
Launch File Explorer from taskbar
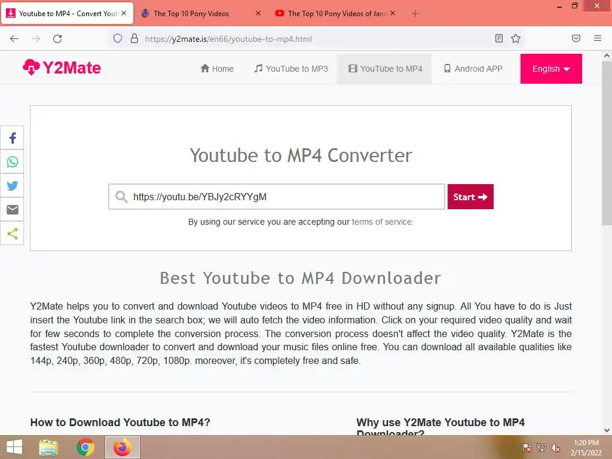(x=48, y=447)
